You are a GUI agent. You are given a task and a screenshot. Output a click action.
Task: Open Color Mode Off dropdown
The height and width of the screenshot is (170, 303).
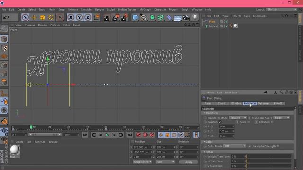pos(235,146)
